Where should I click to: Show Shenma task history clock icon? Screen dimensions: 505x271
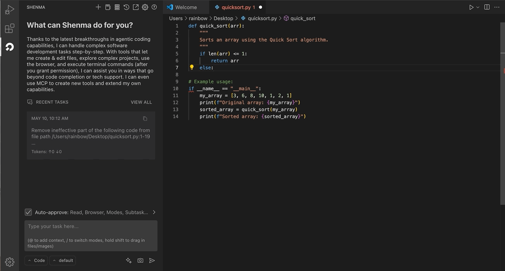[126, 7]
